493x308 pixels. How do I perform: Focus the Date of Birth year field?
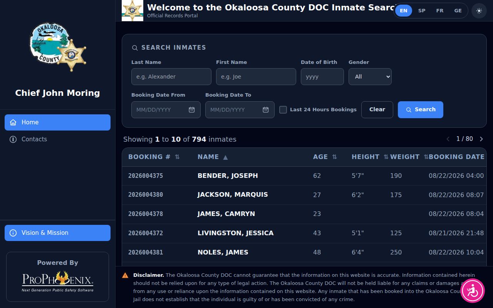coord(322,77)
